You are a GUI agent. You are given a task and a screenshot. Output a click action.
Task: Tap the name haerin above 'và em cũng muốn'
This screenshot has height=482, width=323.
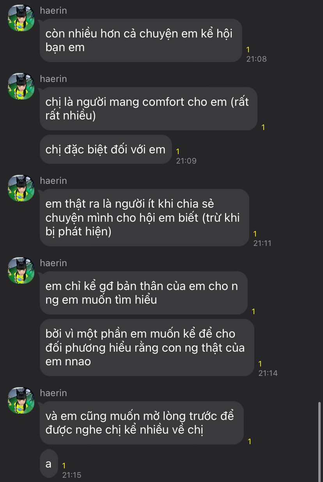tap(53, 393)
